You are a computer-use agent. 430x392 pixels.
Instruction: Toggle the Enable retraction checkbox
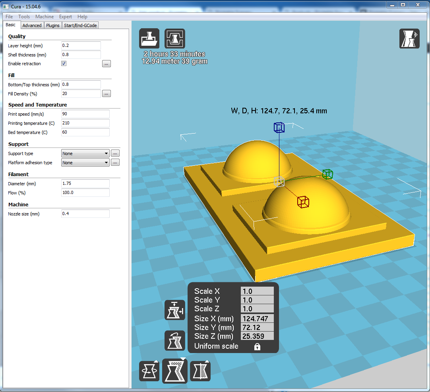click(64, 64)
